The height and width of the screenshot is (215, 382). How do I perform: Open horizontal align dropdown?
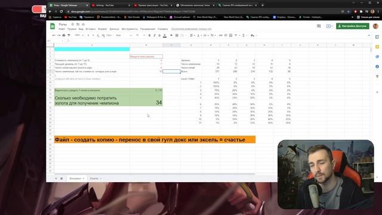pos(192,36)
